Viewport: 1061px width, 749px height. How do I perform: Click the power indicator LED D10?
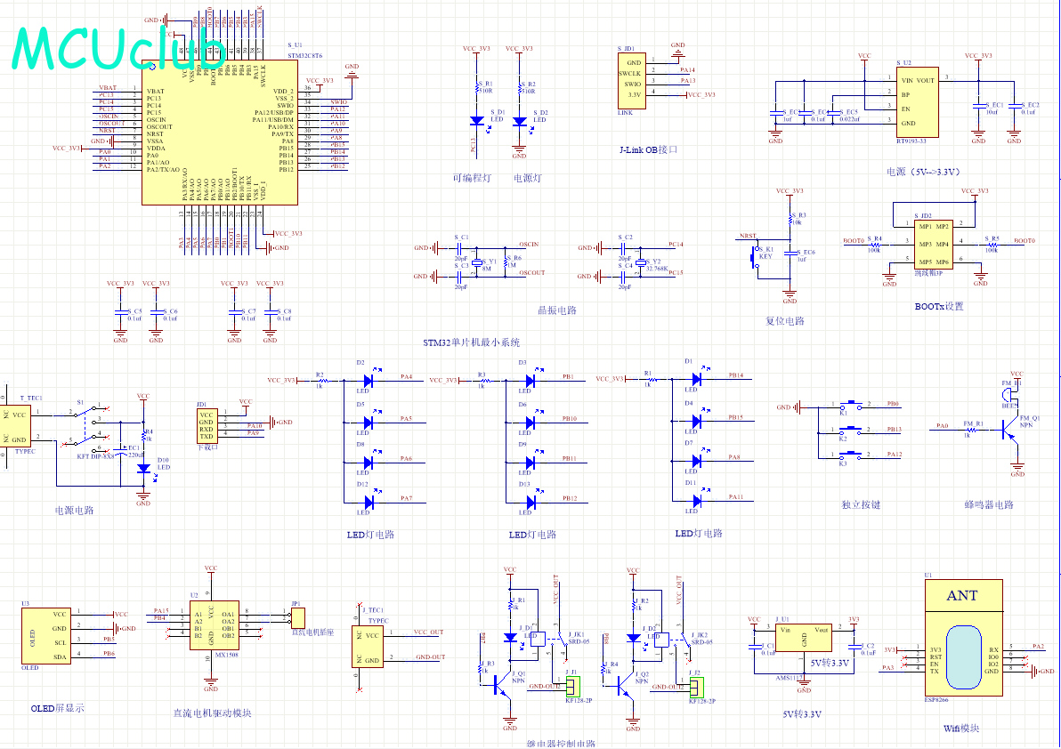pyautogui.click(x=143, y=469)
